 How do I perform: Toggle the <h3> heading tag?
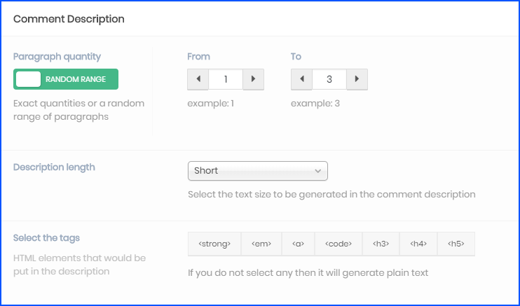click(x=381, y=244)
